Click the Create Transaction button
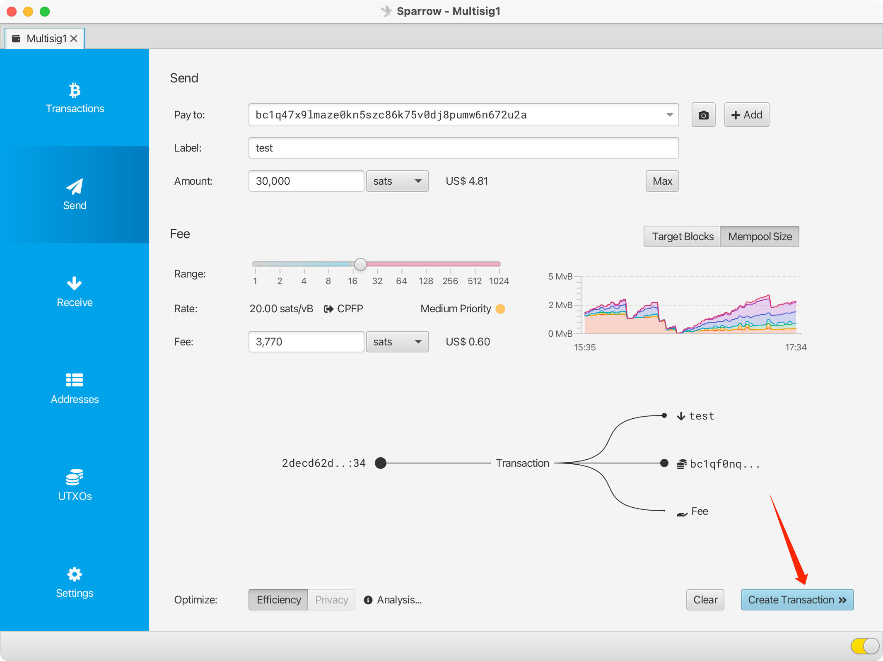 (x=797, y=600)
